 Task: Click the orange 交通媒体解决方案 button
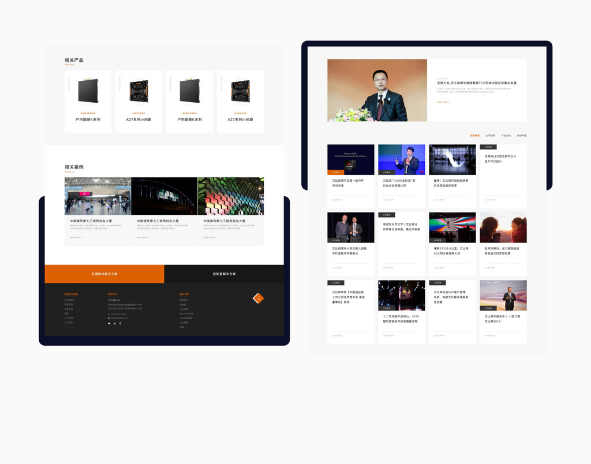(x=104, y=274)
